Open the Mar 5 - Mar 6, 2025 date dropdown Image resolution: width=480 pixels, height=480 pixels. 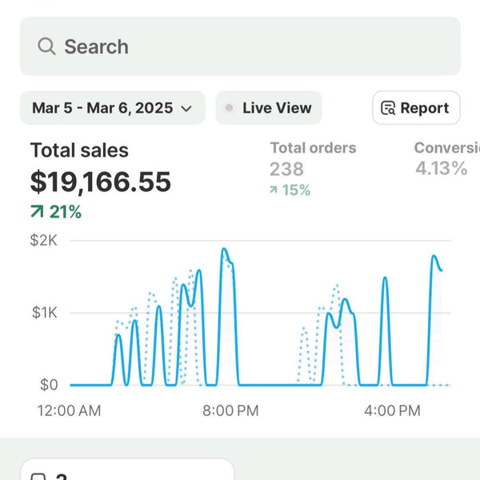tap(112, 108)
